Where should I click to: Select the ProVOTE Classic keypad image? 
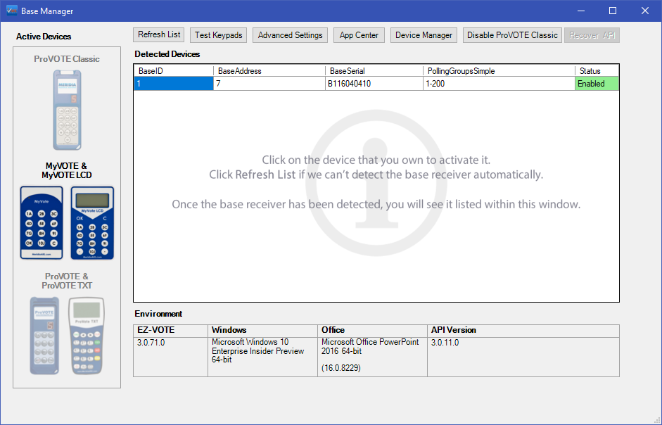[x=67, y=110]
